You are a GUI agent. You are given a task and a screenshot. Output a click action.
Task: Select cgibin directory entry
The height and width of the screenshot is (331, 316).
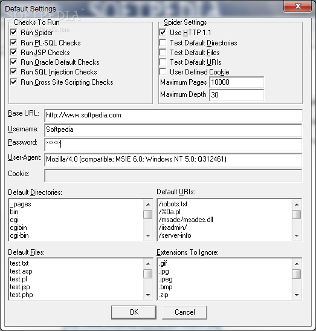pos(18,228)
